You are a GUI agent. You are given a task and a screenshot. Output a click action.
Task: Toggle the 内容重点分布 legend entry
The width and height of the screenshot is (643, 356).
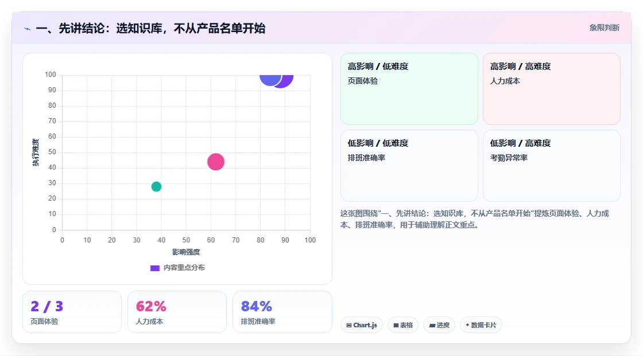[x=177, y=268]
